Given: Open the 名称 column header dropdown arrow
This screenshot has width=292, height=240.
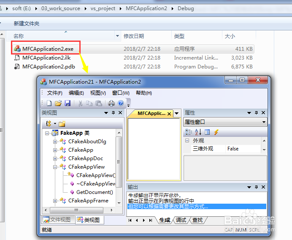Looking at the screenshot, I should pos(117,36).
